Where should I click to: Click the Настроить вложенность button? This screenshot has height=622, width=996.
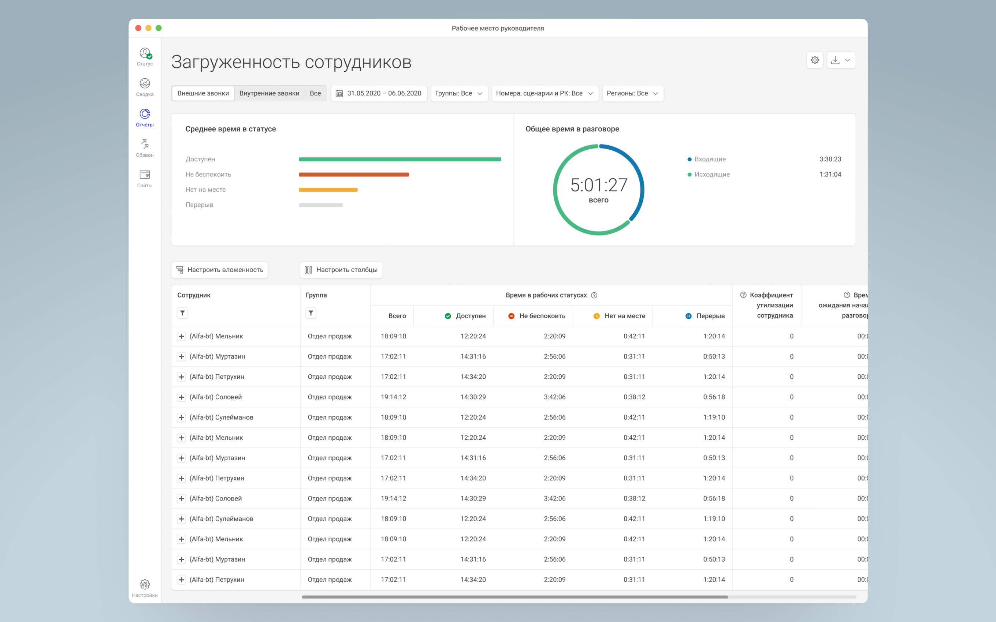[x=219, y=270]
